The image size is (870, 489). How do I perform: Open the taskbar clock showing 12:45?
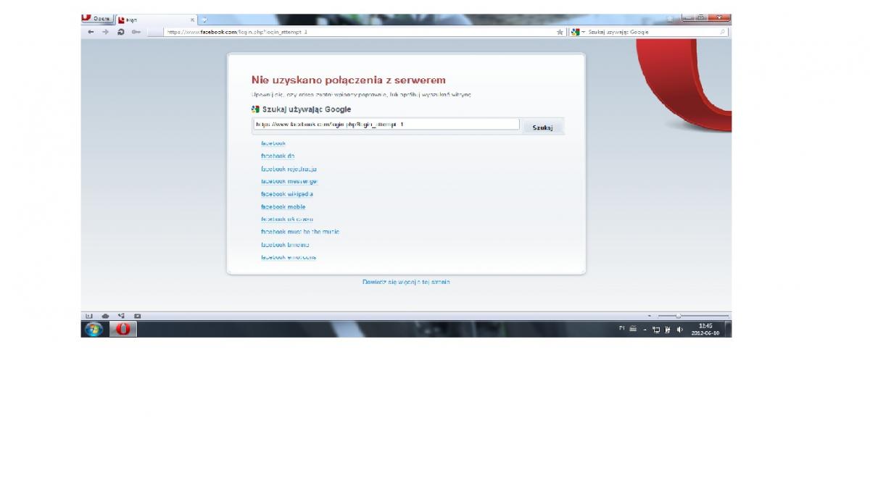(705, 330)
